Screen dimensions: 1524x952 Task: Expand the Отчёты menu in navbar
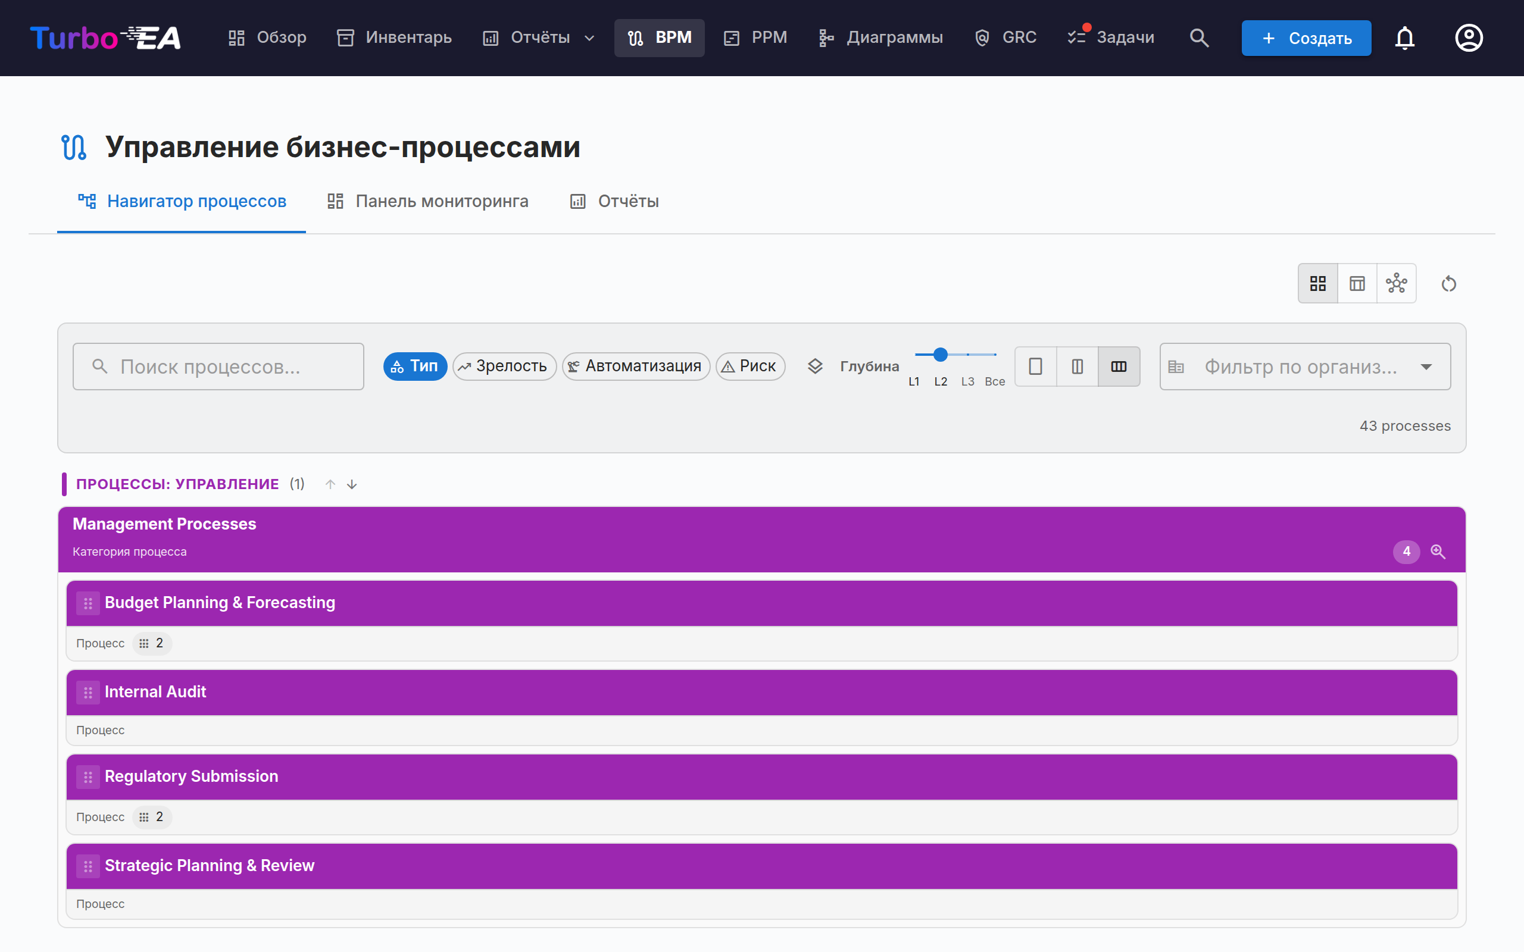539,37
